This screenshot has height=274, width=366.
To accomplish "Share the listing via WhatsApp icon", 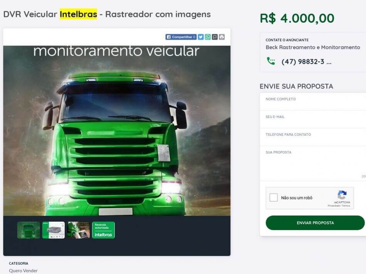I will pos(208,37).
